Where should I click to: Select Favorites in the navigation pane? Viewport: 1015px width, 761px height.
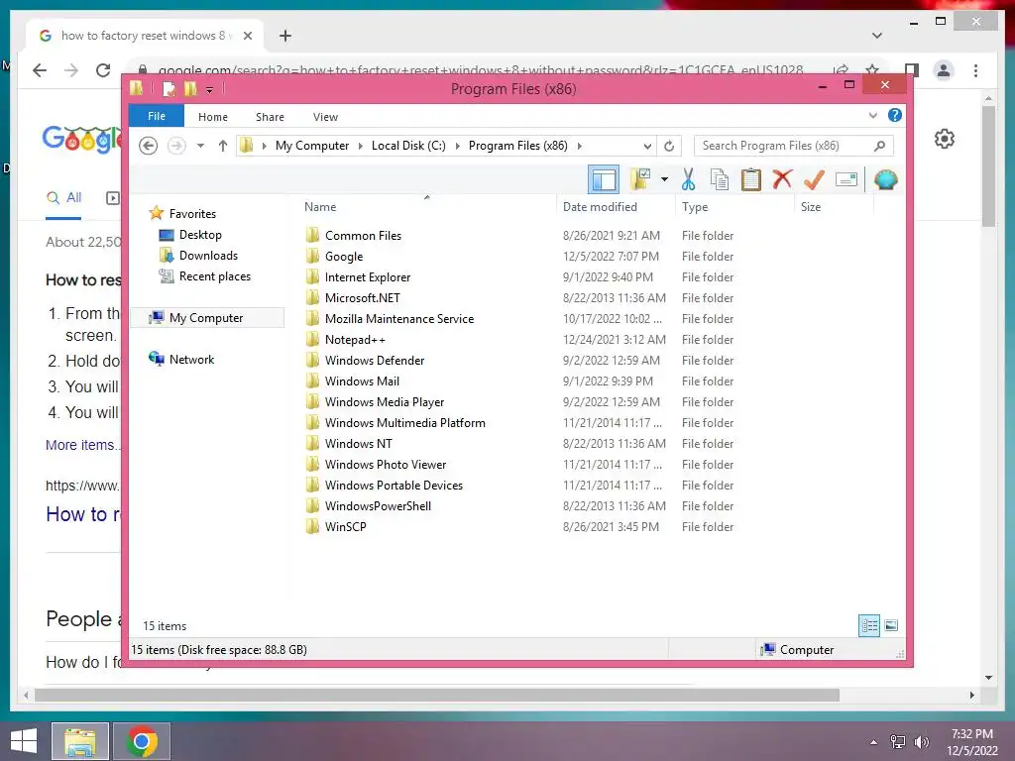click(x=192, y=214)
